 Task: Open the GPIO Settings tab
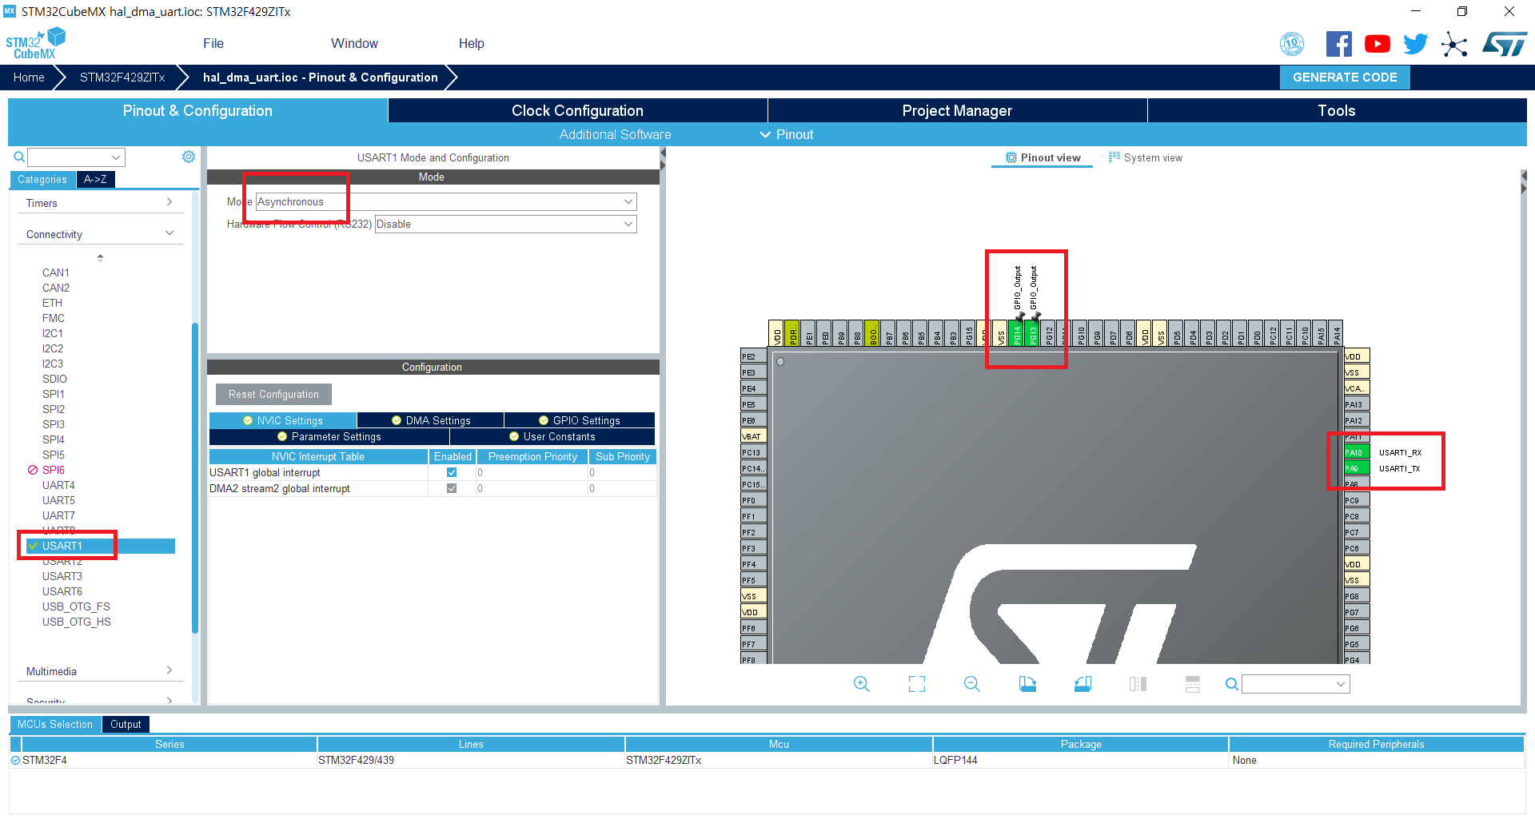579,420
